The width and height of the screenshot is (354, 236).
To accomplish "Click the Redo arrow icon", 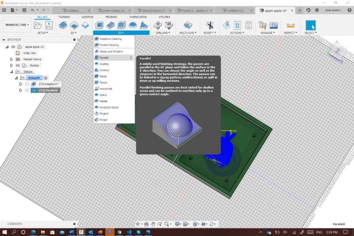I will [x=43, y=10].
